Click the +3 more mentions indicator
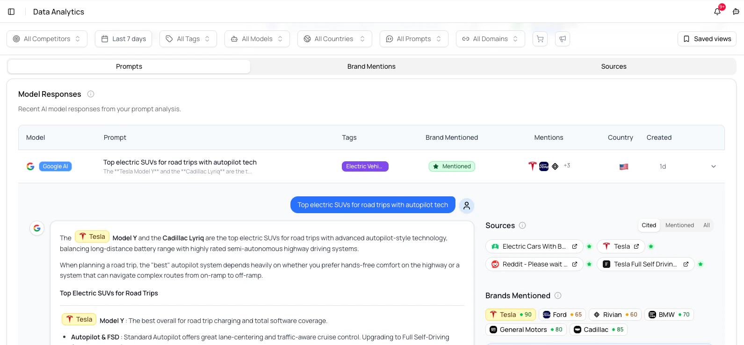Image resolution: width=744 pixels, height=345 pixels. [567, 165]
